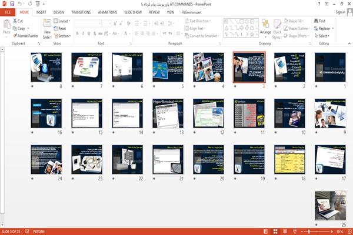Viewport: 353px width, 235px height.
Task: Switch to the TRANSITIONS tab
Action: pos(81,12)
